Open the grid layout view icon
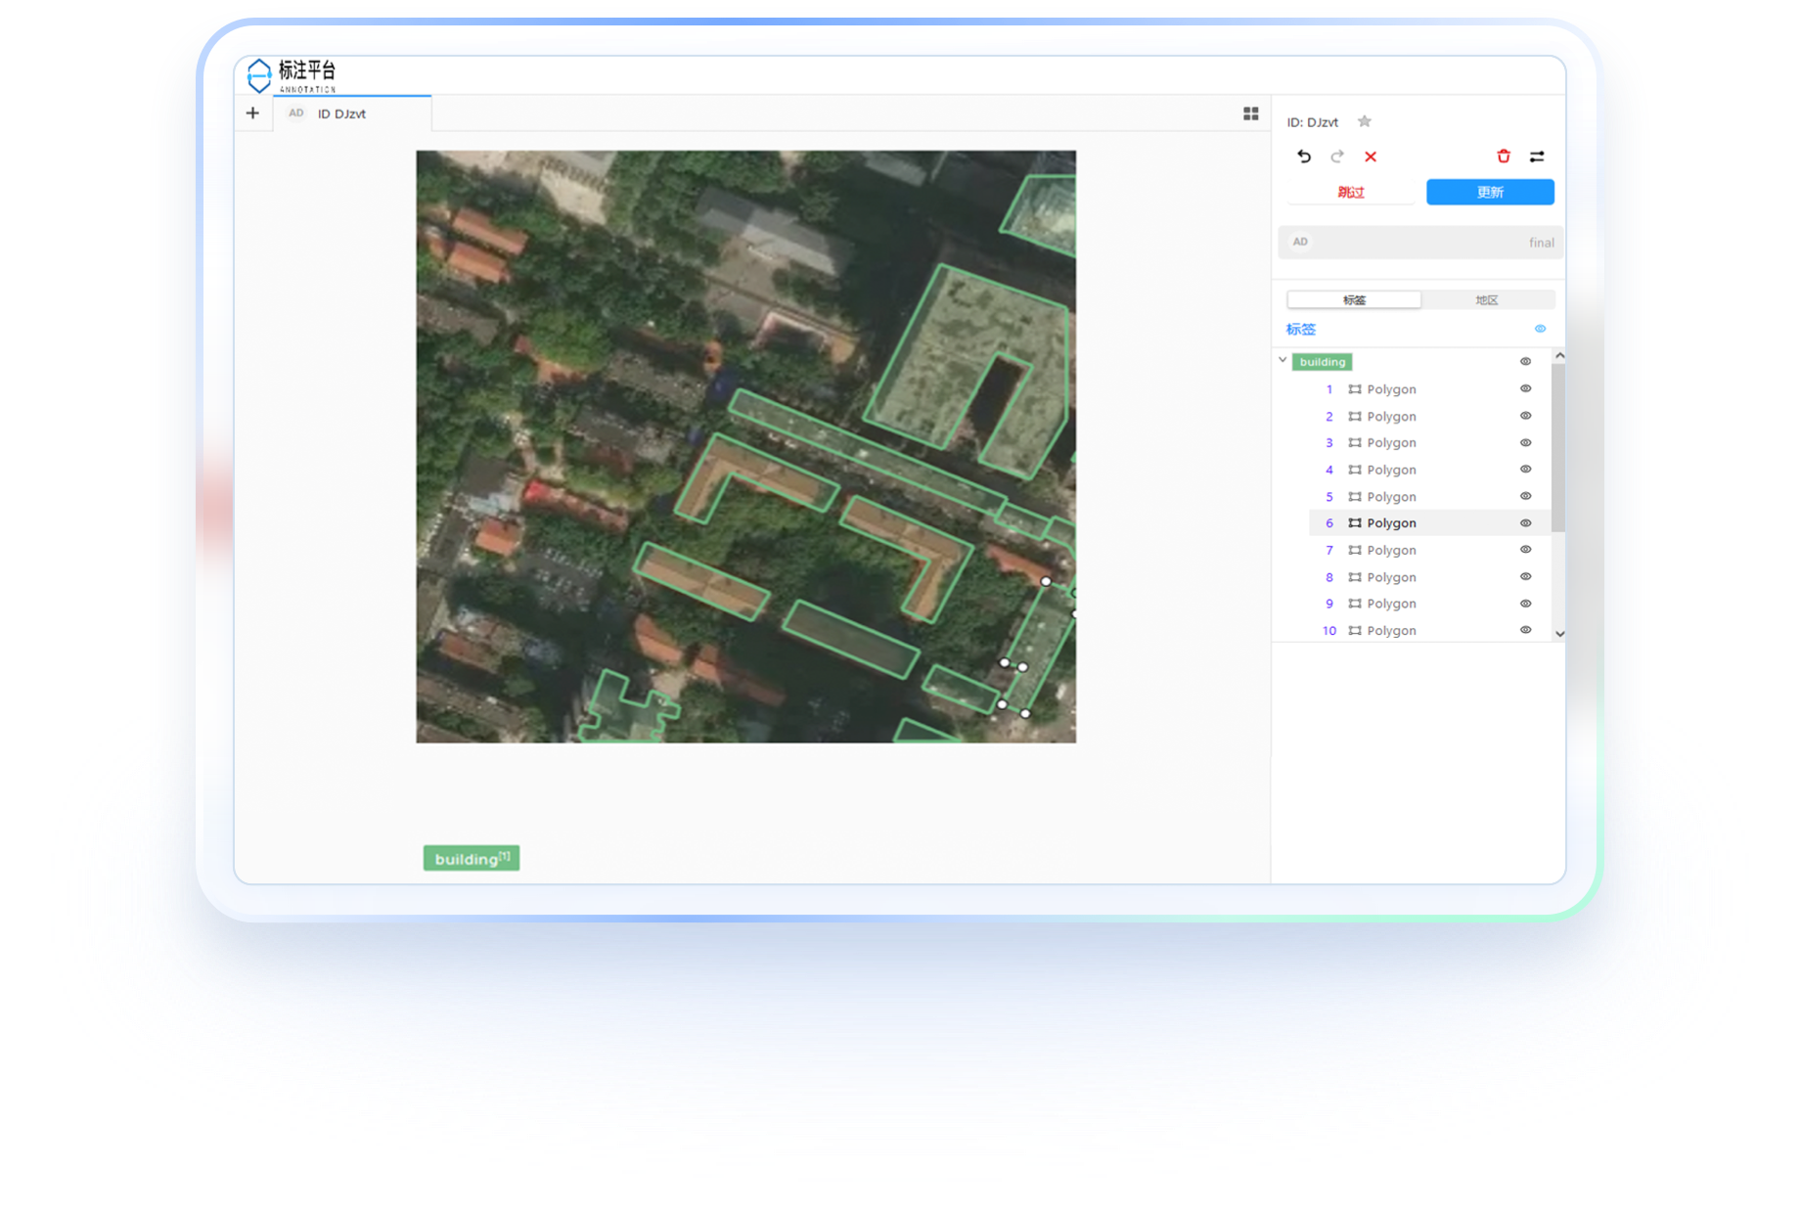Image resolution: width=1800 pixels, height=1213 pixels. [1250, 113]
